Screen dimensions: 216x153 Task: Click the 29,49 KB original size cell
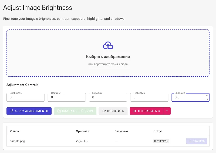coord(82,141)
